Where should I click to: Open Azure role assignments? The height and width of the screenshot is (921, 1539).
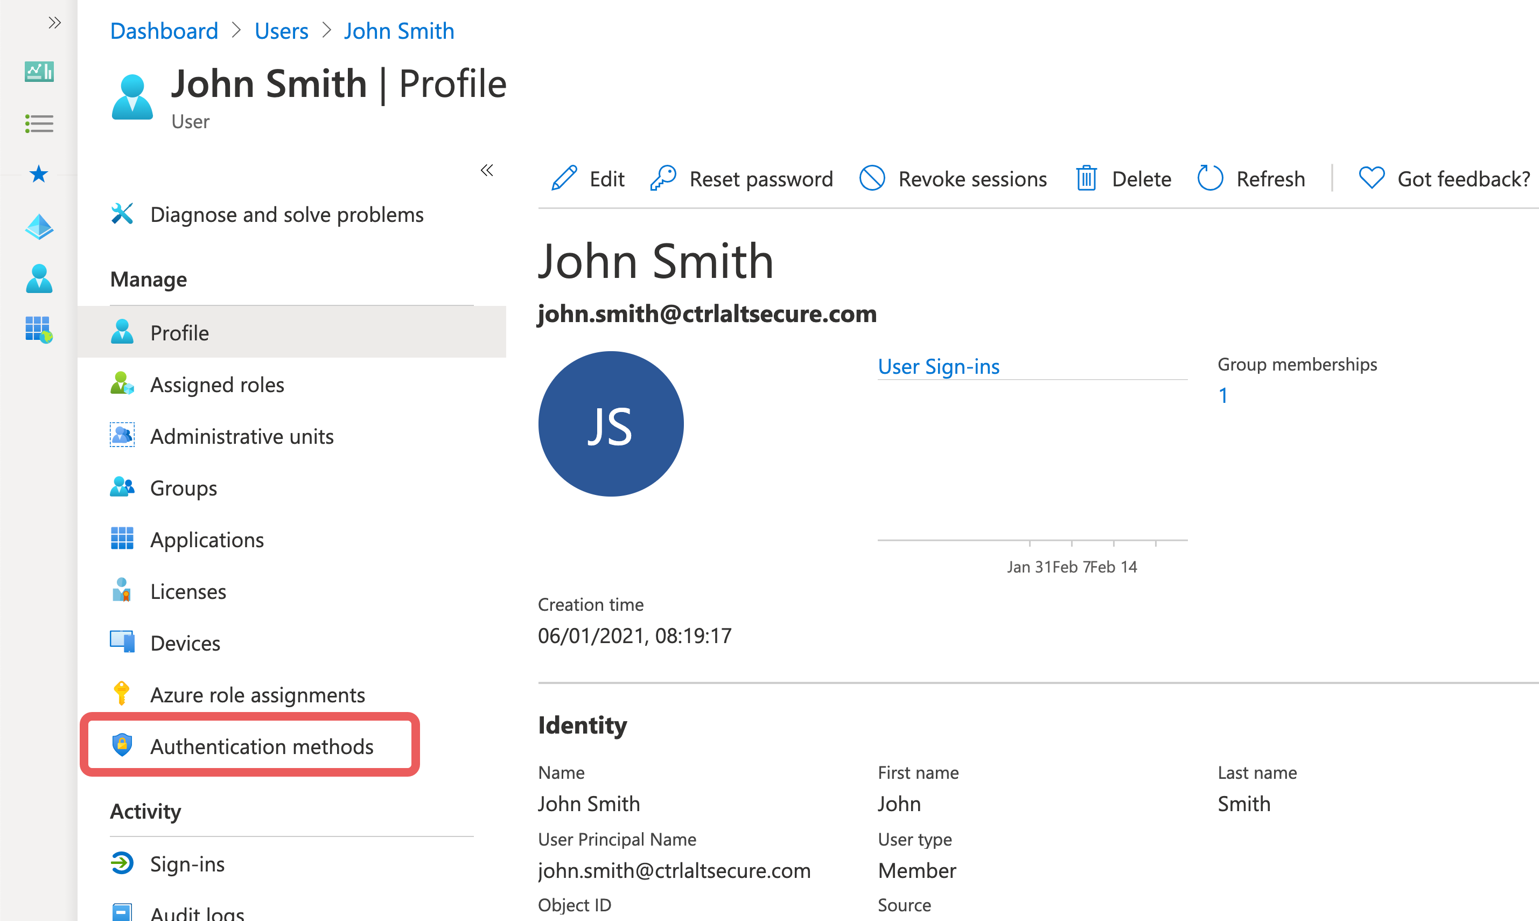click(257, 695)
